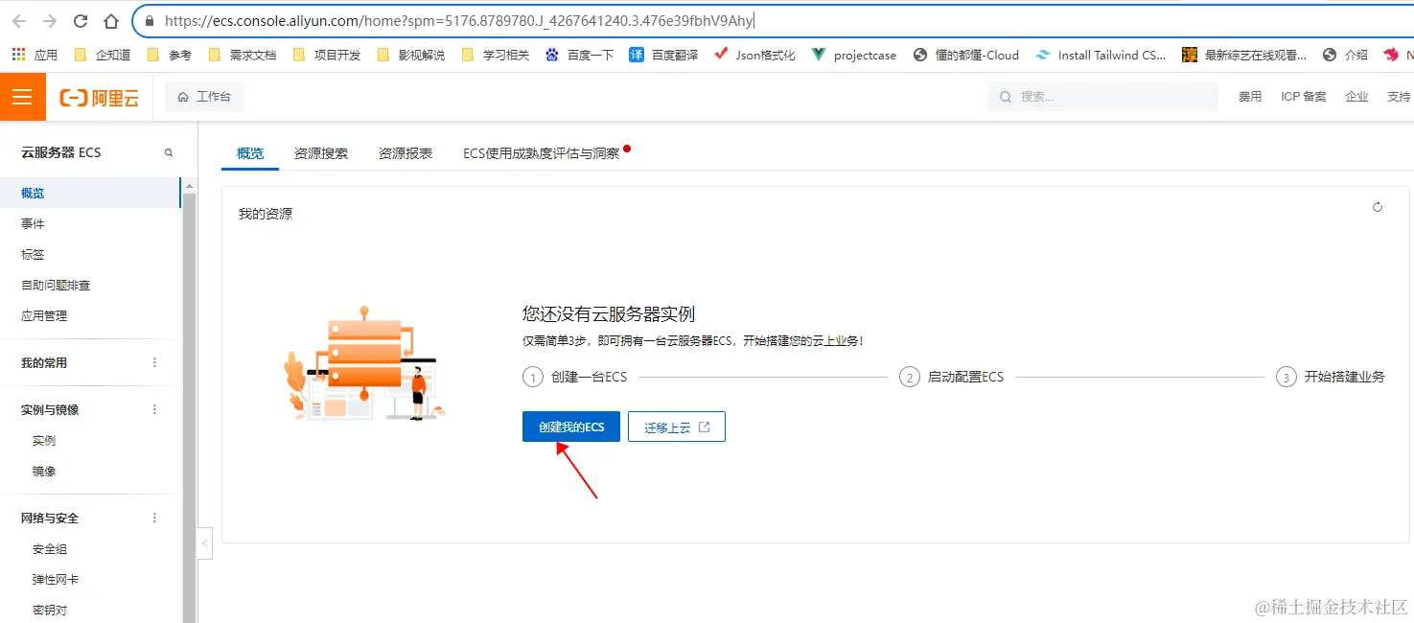This screenshot has height=623, width=1414.
Task: Click the lock icon in the address bar
Action: tap(149, 20)
